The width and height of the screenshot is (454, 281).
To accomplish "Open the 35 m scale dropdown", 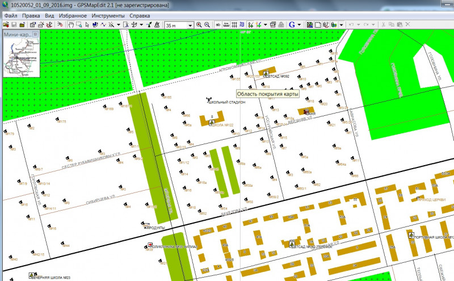I will click(x=190, y=25).
